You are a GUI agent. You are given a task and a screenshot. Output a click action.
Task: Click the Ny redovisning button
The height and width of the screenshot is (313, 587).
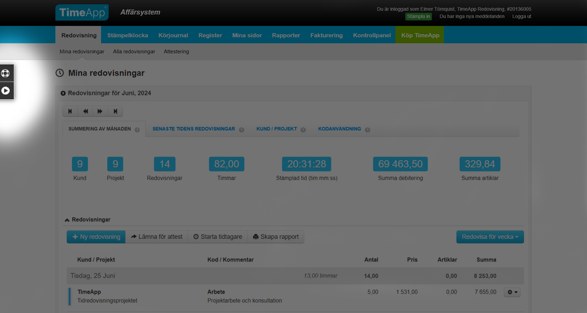[x=96, y=237]
